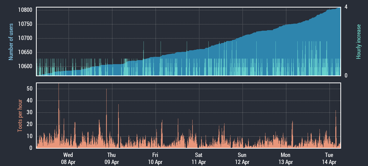Select the Sat 11 Apr date label
This screenshot has height=166, width=368.
[x=199, y=158]
